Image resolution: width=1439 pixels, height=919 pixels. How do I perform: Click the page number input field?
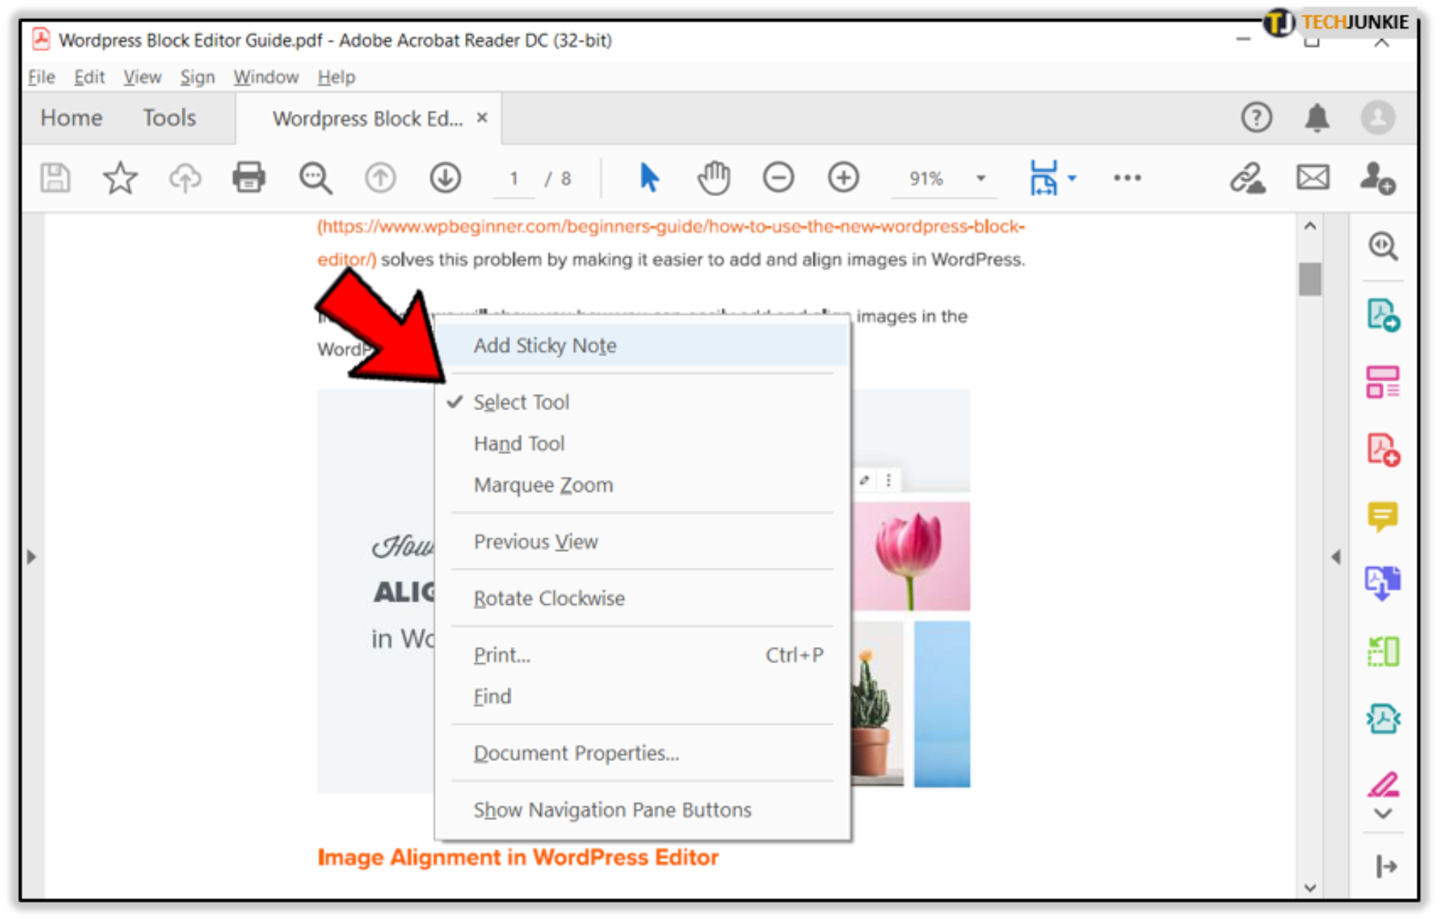[x=514, y=178]
